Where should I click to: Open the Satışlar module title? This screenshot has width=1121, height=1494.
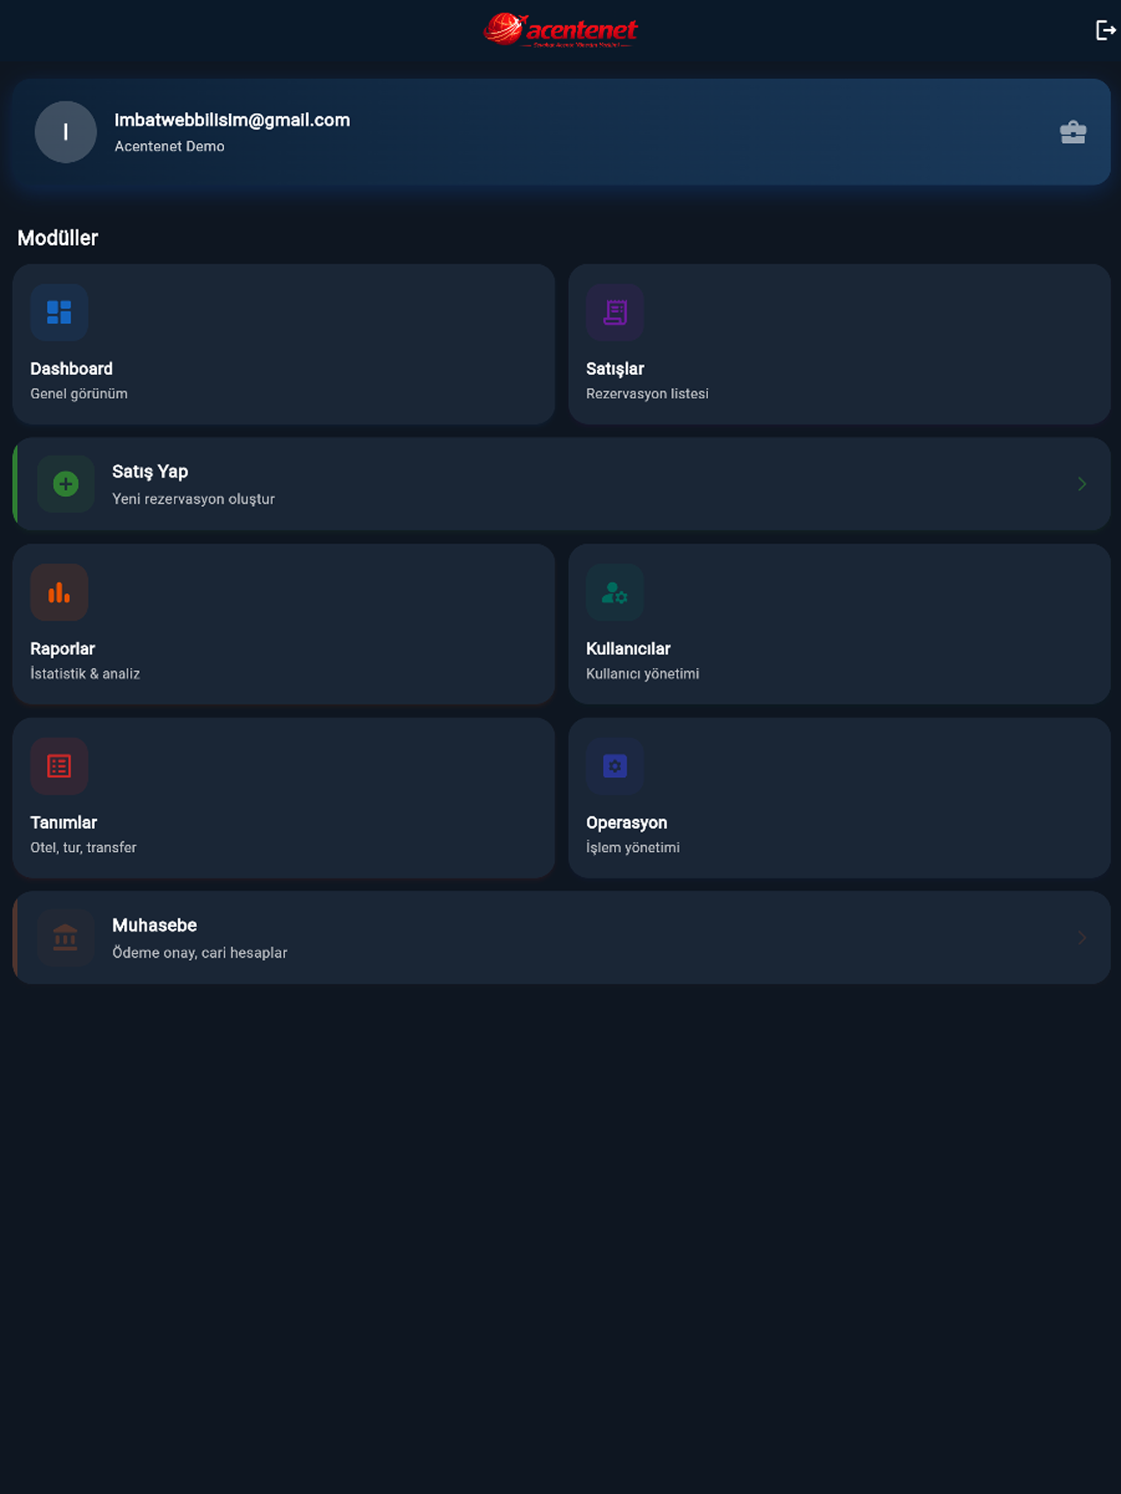tap(615, 370)
